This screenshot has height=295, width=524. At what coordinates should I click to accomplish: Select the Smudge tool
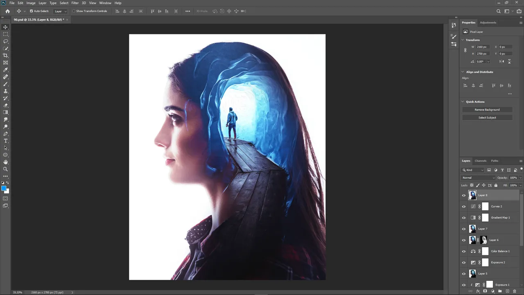coord(5,120)
